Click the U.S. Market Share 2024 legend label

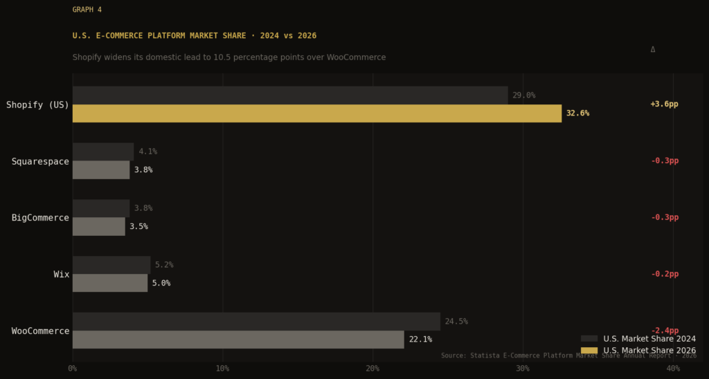649,339
